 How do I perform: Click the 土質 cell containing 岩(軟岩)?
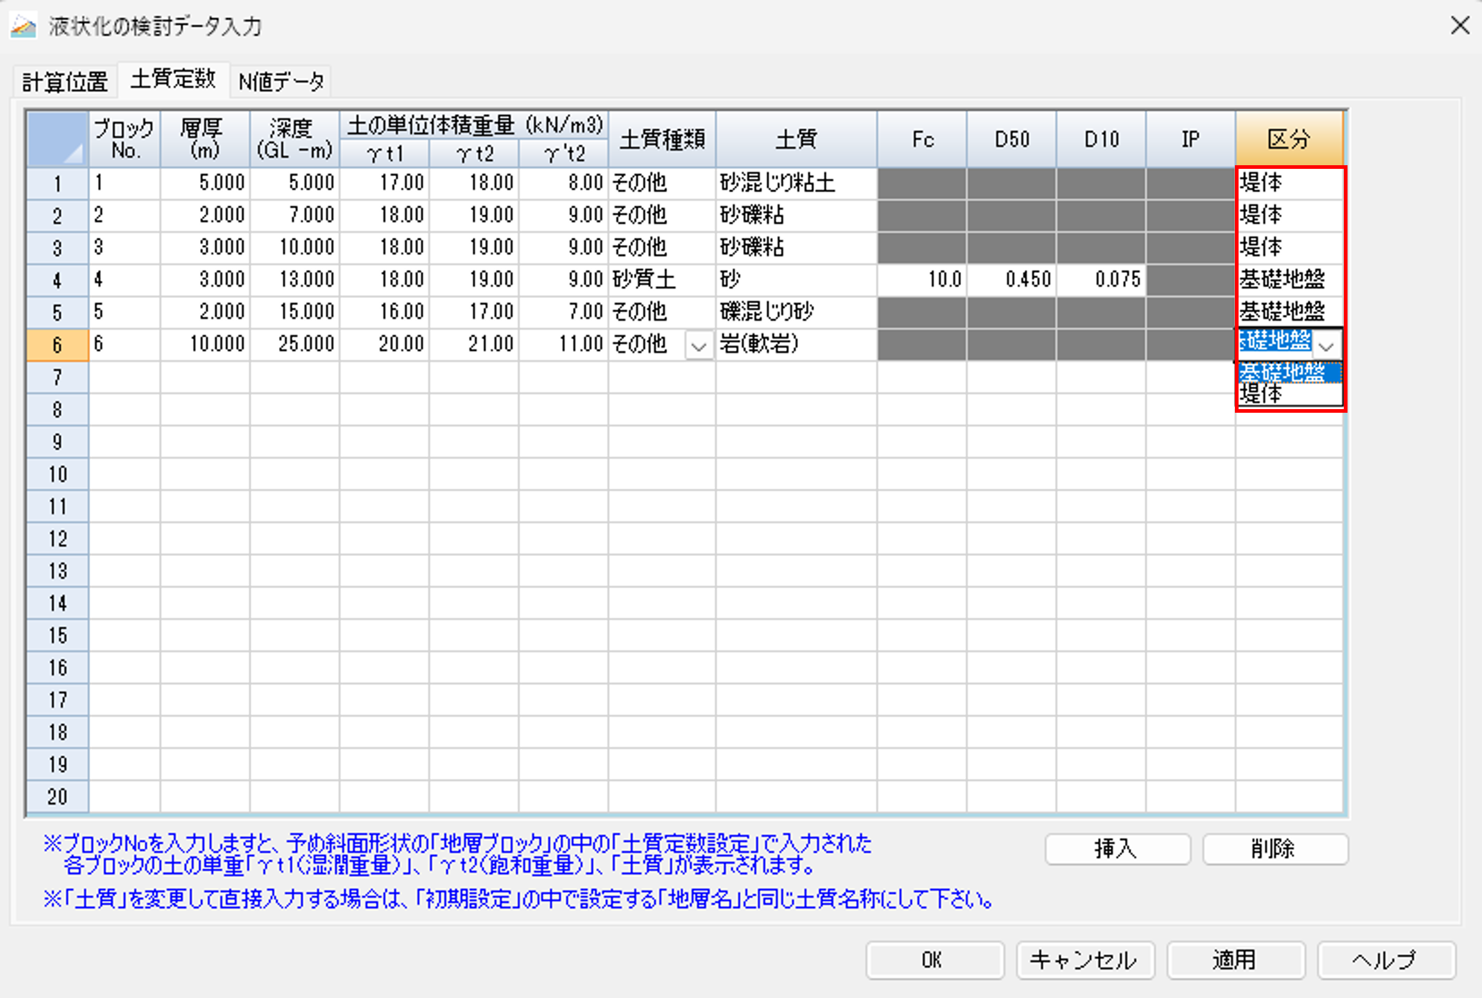coord(795,345)
